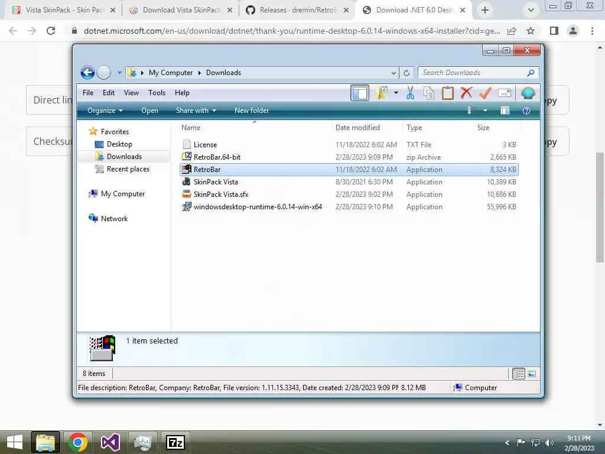Screen dimensions: 605x454
Task: Expand breadcrumb arrow after My Computer
Action: click(x=200, y=73)
